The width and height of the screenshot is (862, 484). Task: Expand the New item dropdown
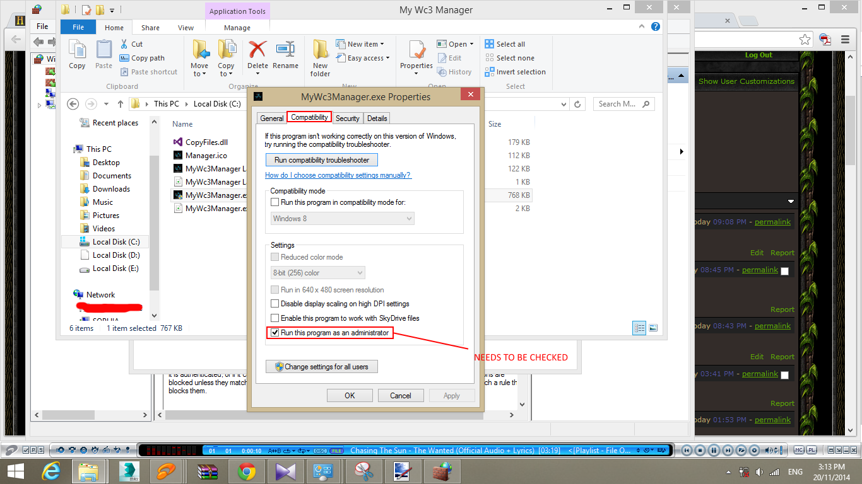click(x=359, y=44)
